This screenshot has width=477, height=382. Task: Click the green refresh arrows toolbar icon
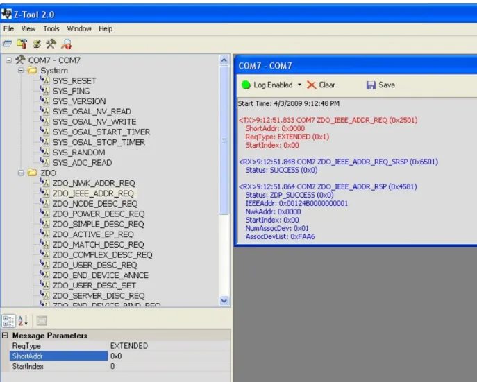37,44
